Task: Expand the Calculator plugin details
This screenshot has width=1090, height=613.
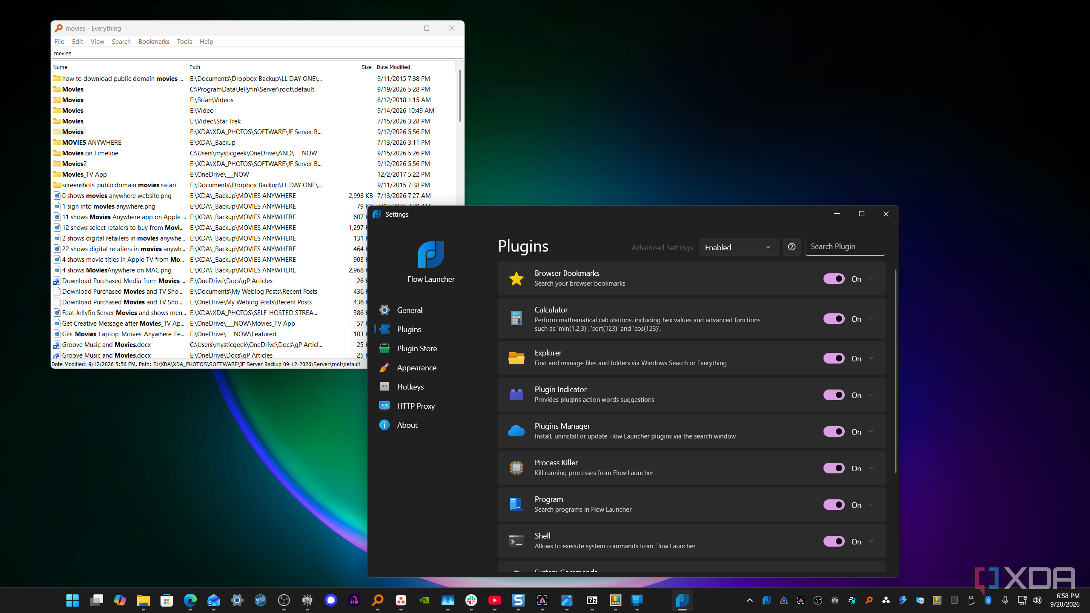Action: [871, 319]
